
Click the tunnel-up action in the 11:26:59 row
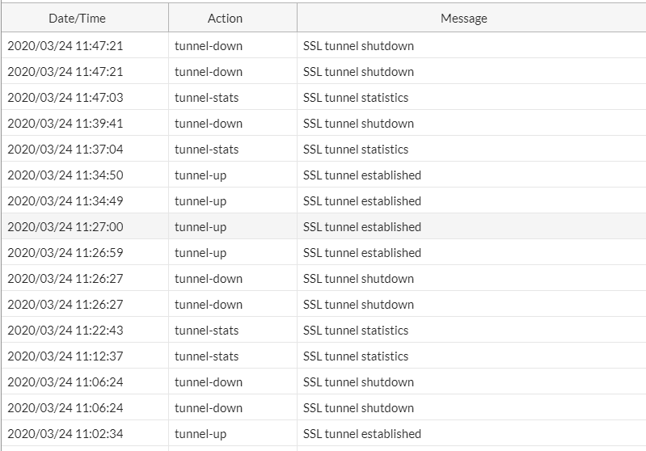click(201, 253)
